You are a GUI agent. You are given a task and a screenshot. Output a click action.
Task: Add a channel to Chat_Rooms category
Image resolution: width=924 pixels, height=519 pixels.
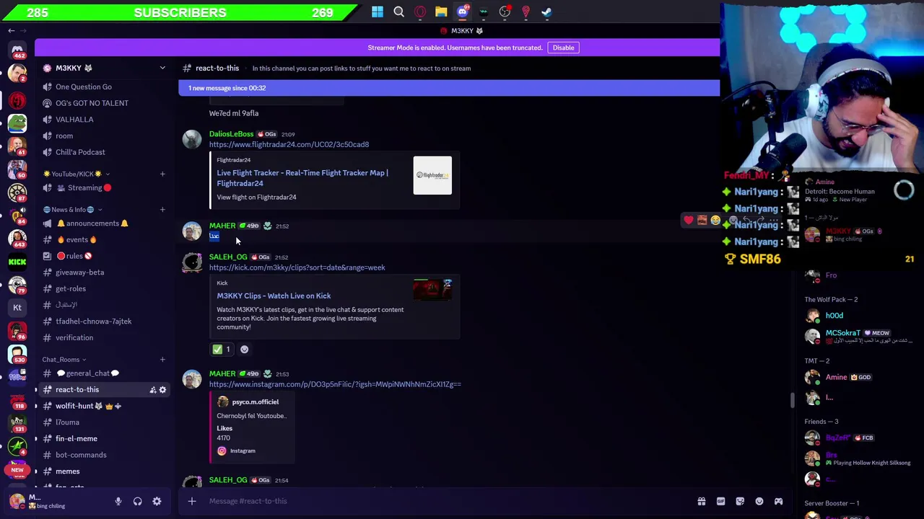[x=162, y=359]
